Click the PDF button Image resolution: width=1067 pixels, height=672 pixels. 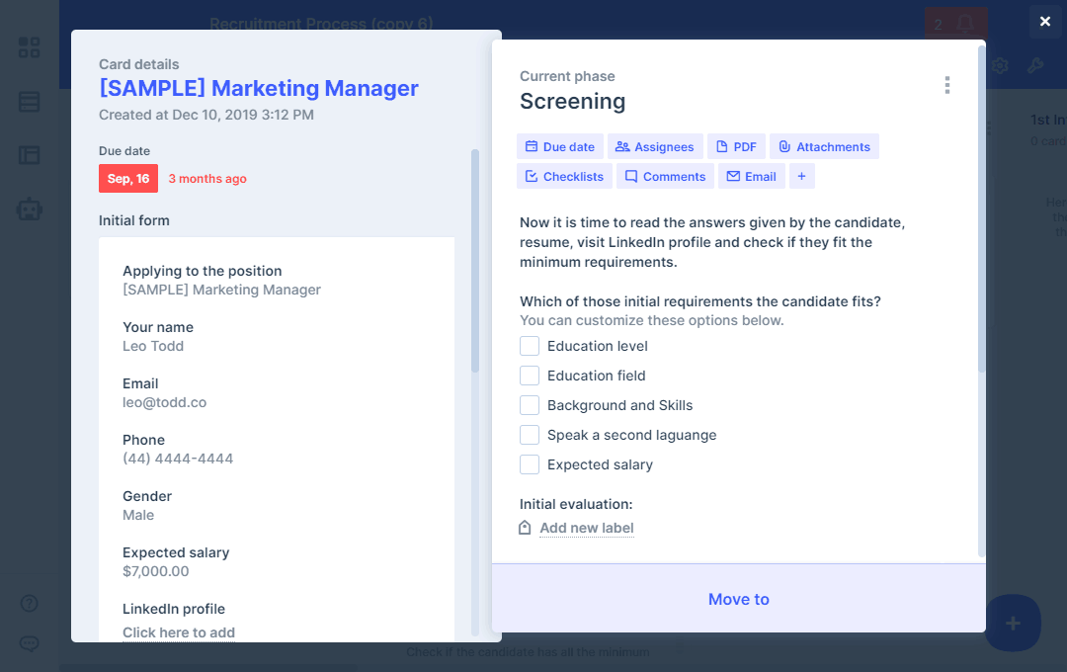[735, 146]
